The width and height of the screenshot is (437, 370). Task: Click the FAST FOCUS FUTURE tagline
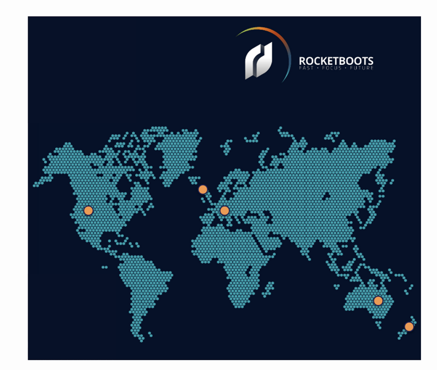pyautogui.click(x=336, y=68)
